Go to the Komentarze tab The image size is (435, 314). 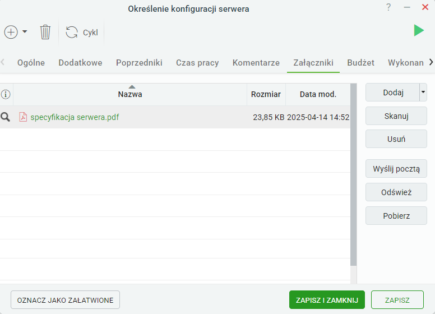pyautogui.click(x=256, y=63)
